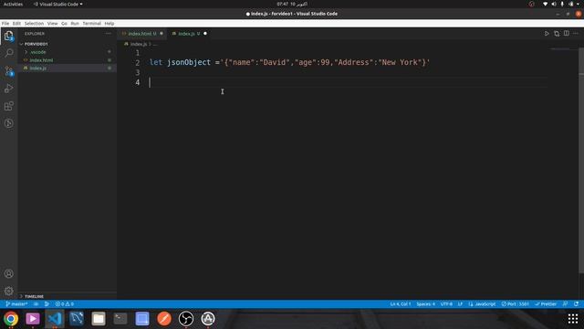Open the Postman icon in the dock
The image size is (584, 329).
coord(164,319)
